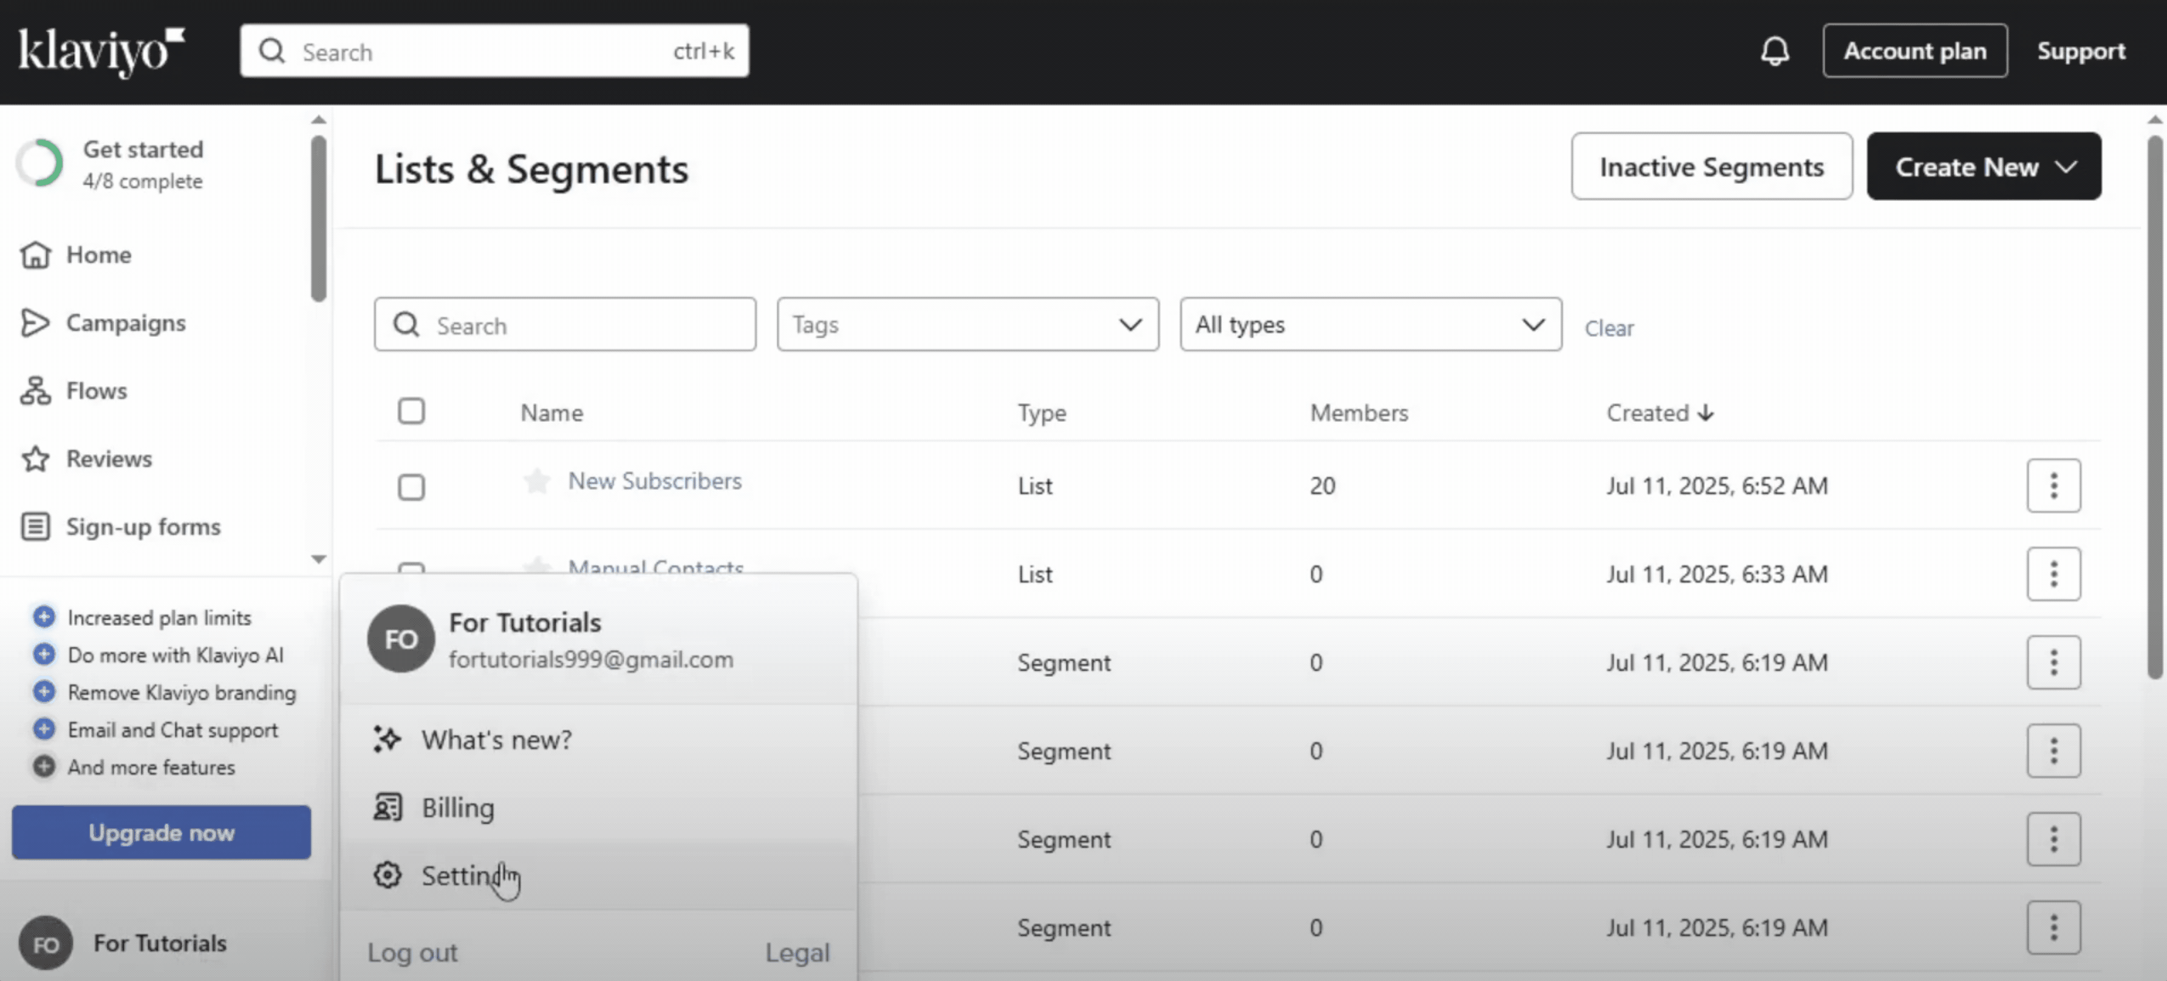2167x981 pixels.
Task: Click the Sign-up forms icon
Action: pyautogui.click(x=35, y=527)
